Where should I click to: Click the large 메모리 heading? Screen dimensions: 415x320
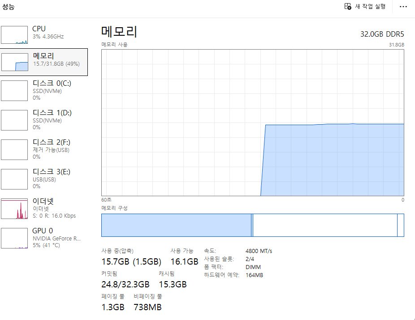(x=119, y=32)
